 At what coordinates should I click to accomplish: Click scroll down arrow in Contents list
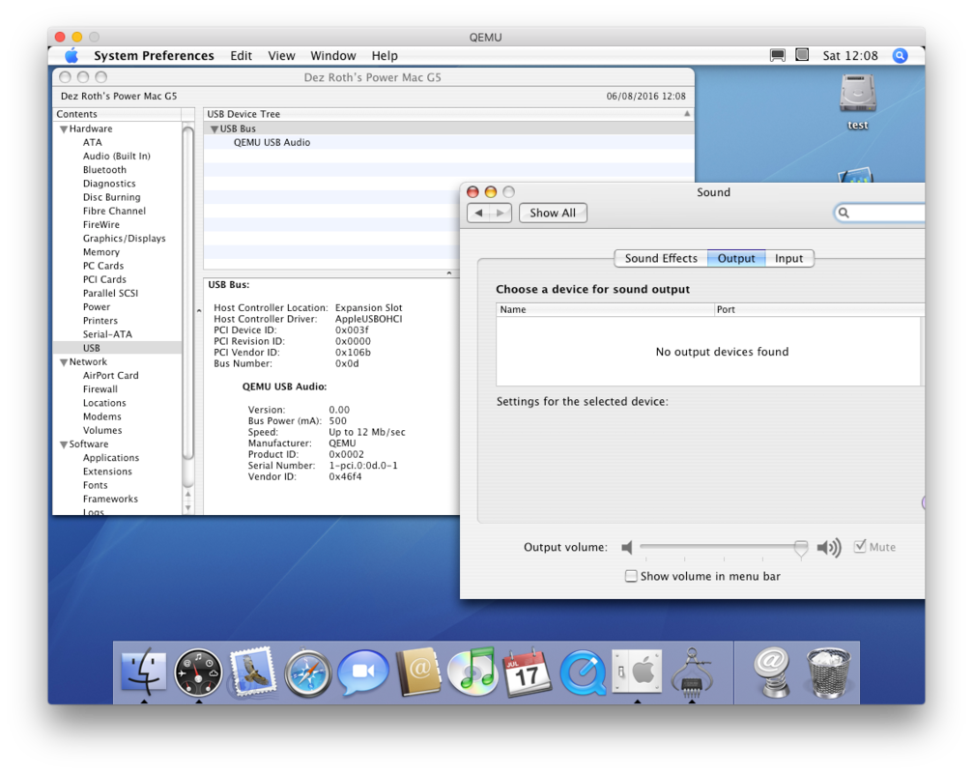(188, 507)
